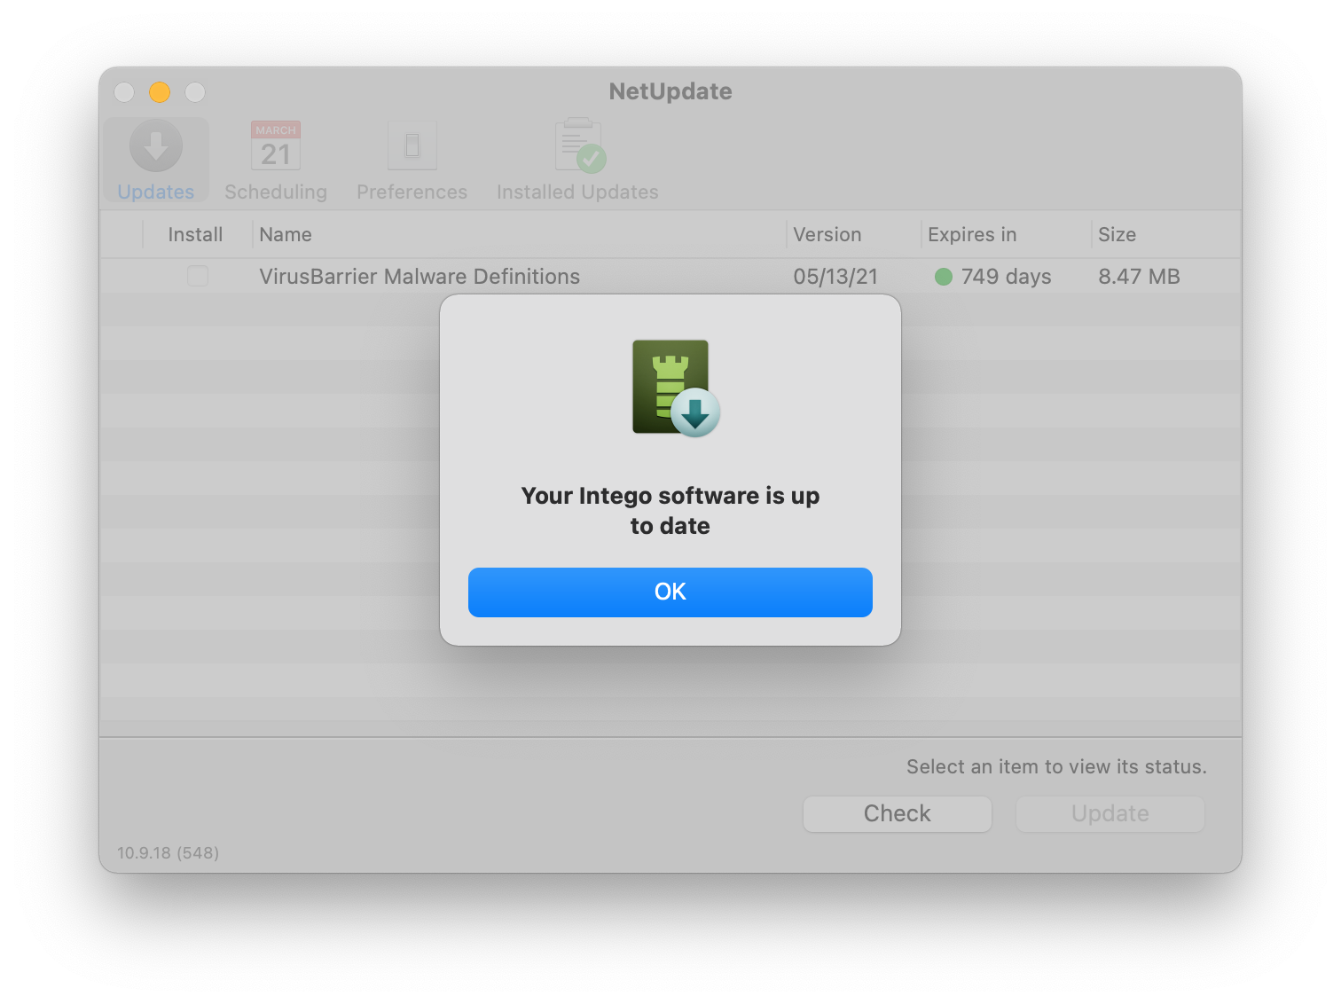Screen dimensions: 1341x1004
Task: Click the Update button
Action: [1110, 813]
